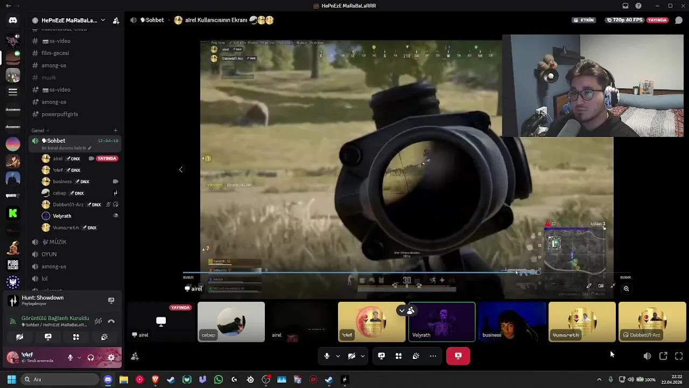The width and height of the screenshot is (689, 388).
Task: Open microphone options in call bar
Action: [x=338, y=356]
